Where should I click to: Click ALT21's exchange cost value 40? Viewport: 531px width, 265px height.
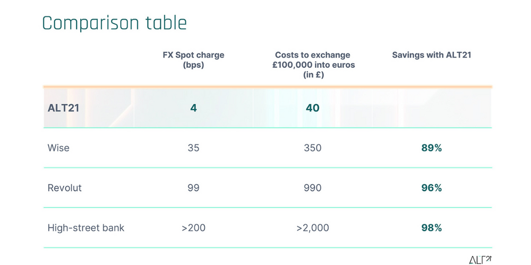pyautogui.click(x=313, y=108)
